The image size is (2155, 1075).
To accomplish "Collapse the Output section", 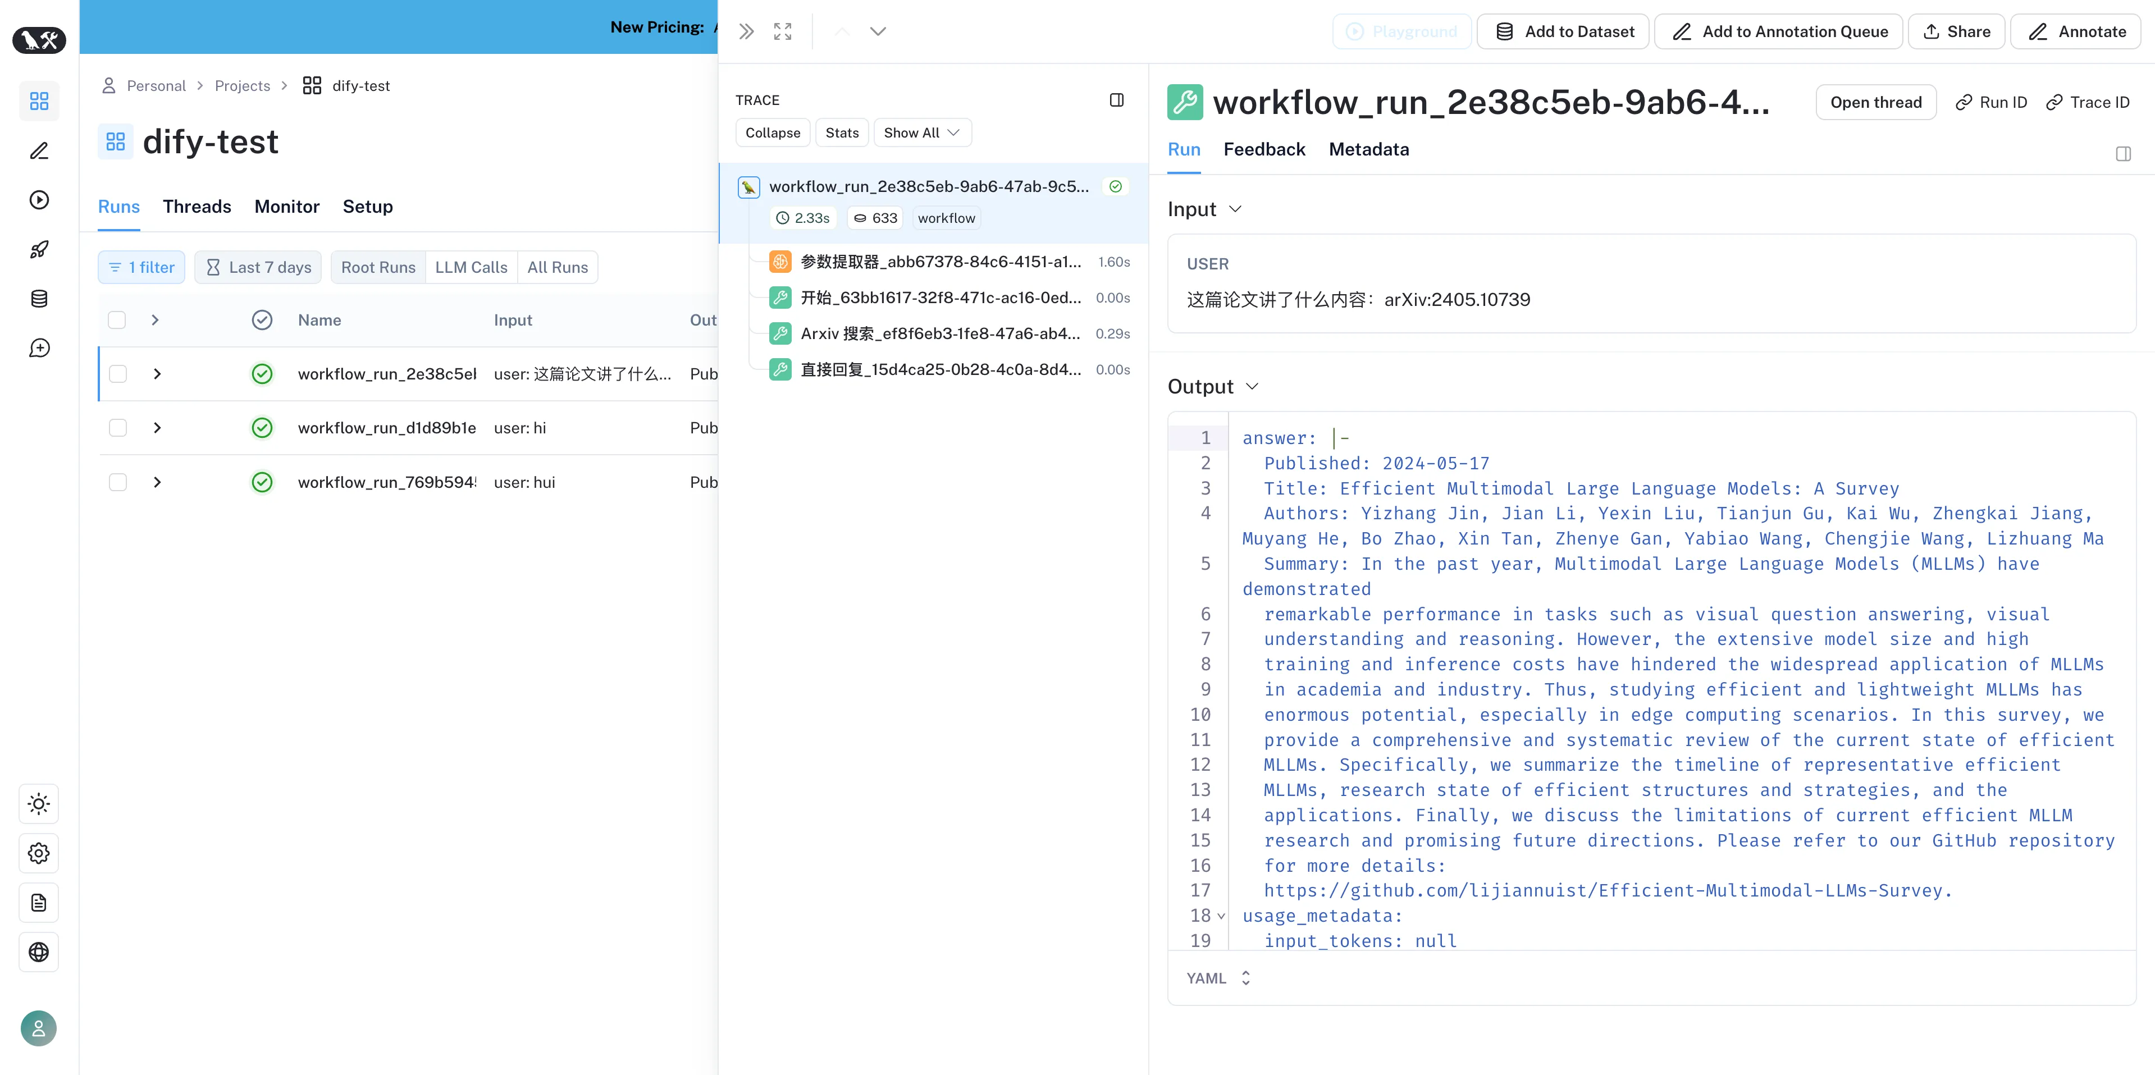I will 1252,387.
